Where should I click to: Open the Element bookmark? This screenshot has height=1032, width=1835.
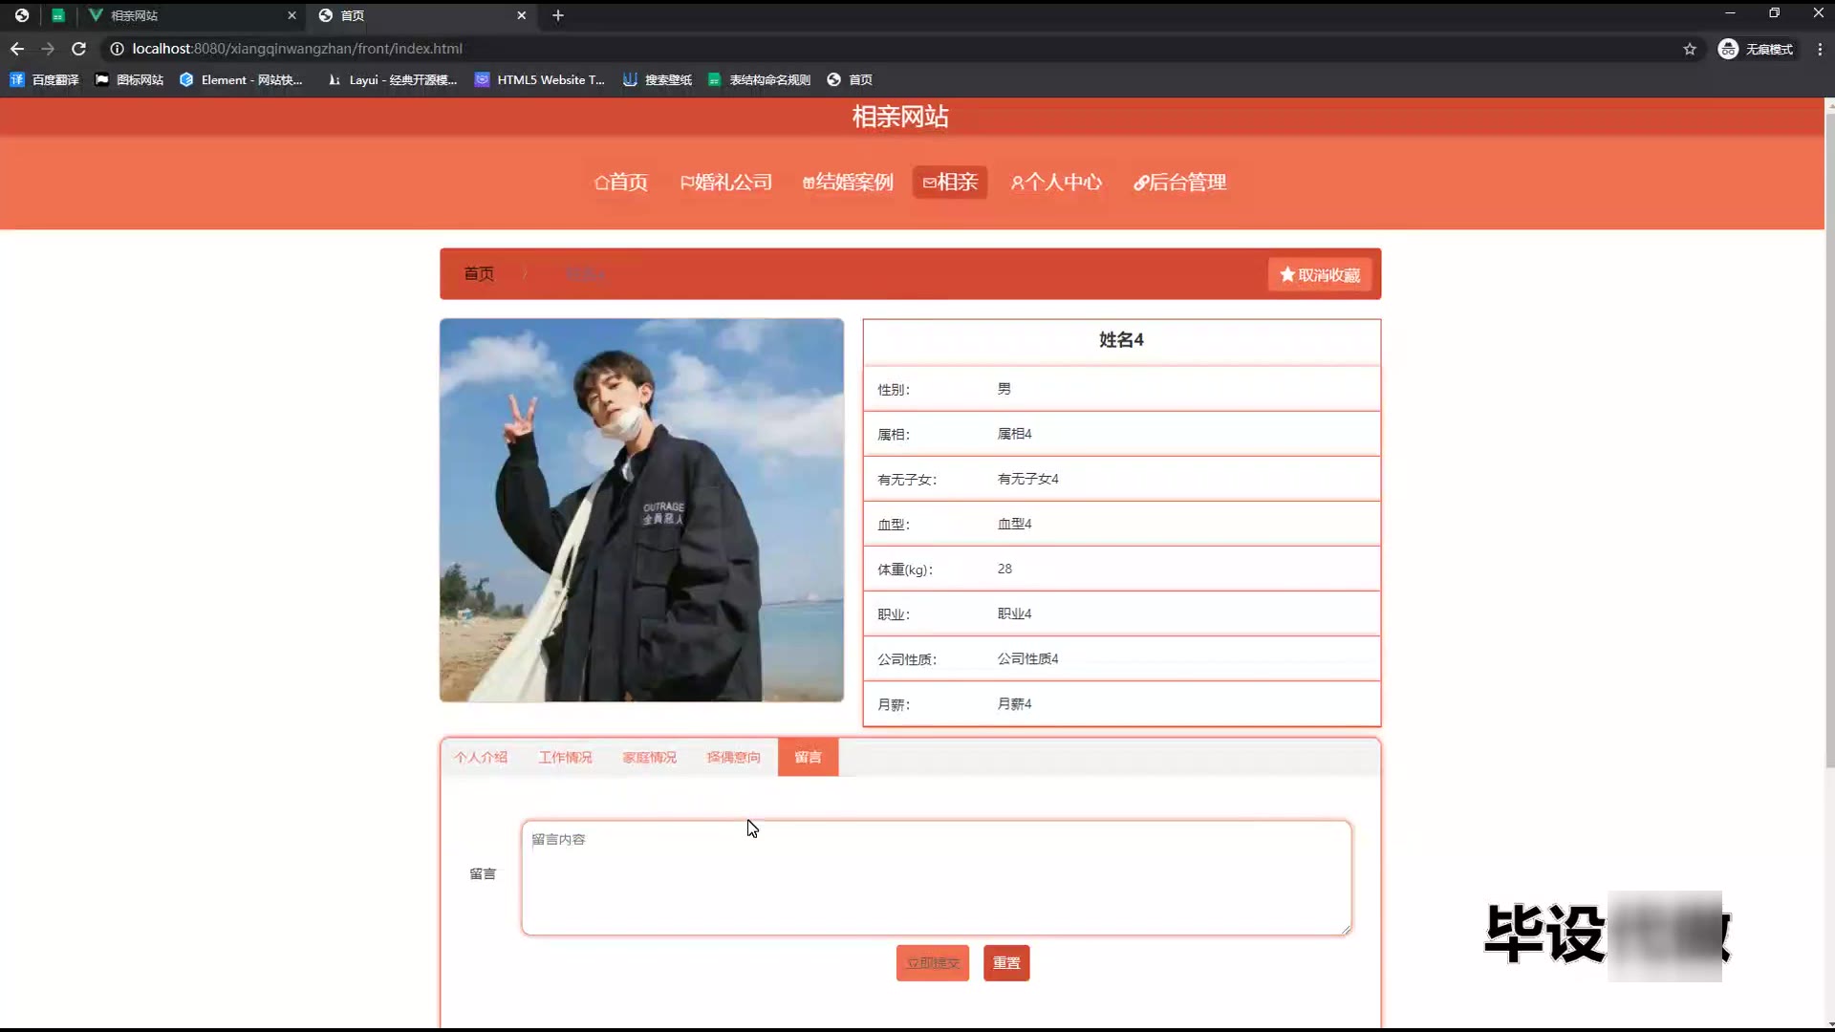241,80
